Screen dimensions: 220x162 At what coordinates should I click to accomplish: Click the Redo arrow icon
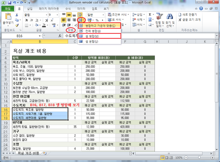tap(22, 3)
